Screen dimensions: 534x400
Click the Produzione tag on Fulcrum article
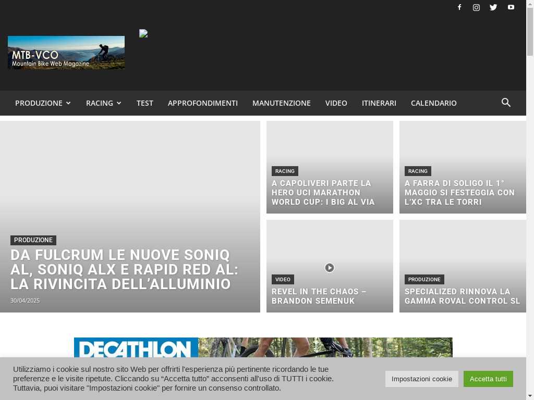33,240
